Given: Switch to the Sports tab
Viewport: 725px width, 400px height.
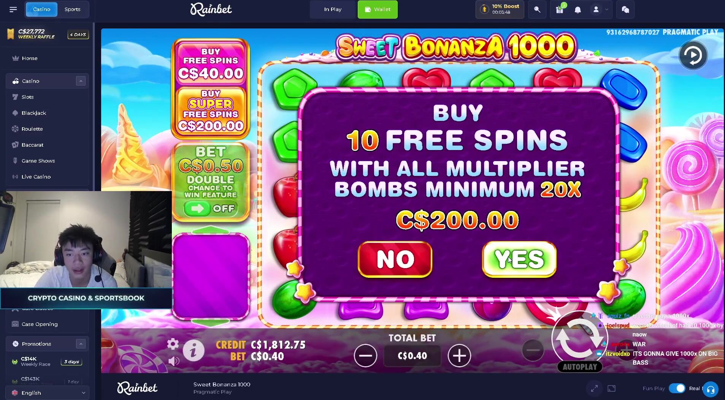Looking at the screenshot, I should (73, 9).
